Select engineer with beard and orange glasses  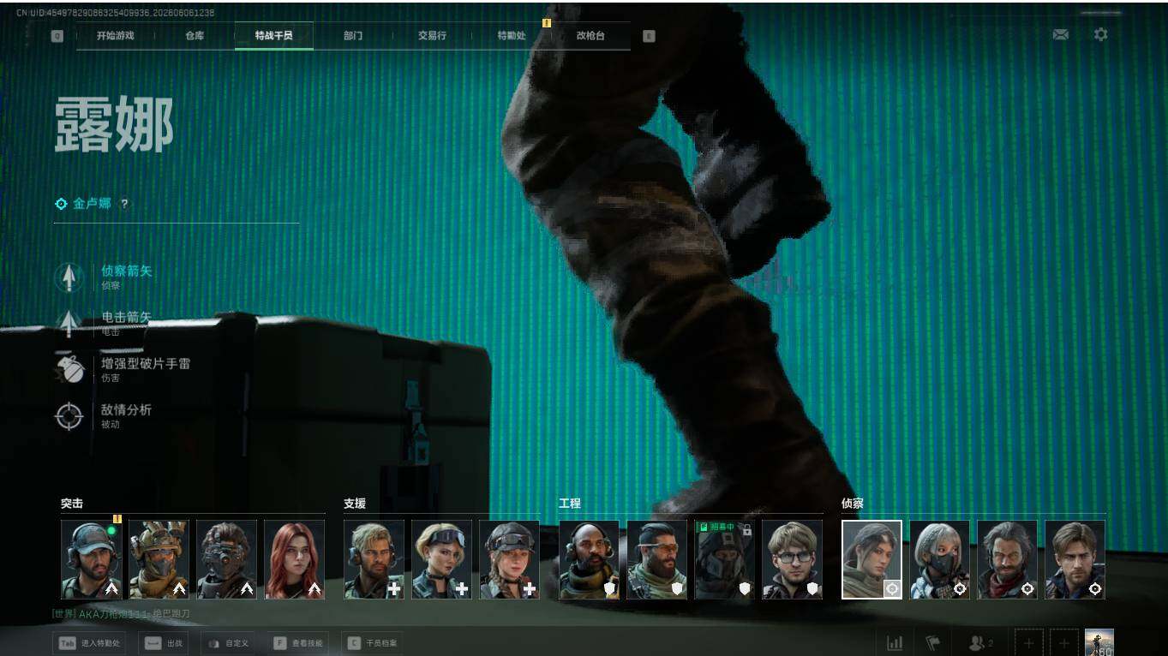(x=657, y=559)
